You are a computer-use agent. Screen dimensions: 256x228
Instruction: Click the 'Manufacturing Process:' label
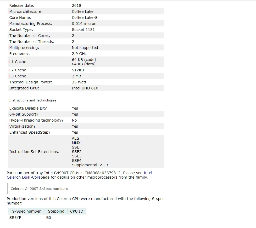[31, 24]
